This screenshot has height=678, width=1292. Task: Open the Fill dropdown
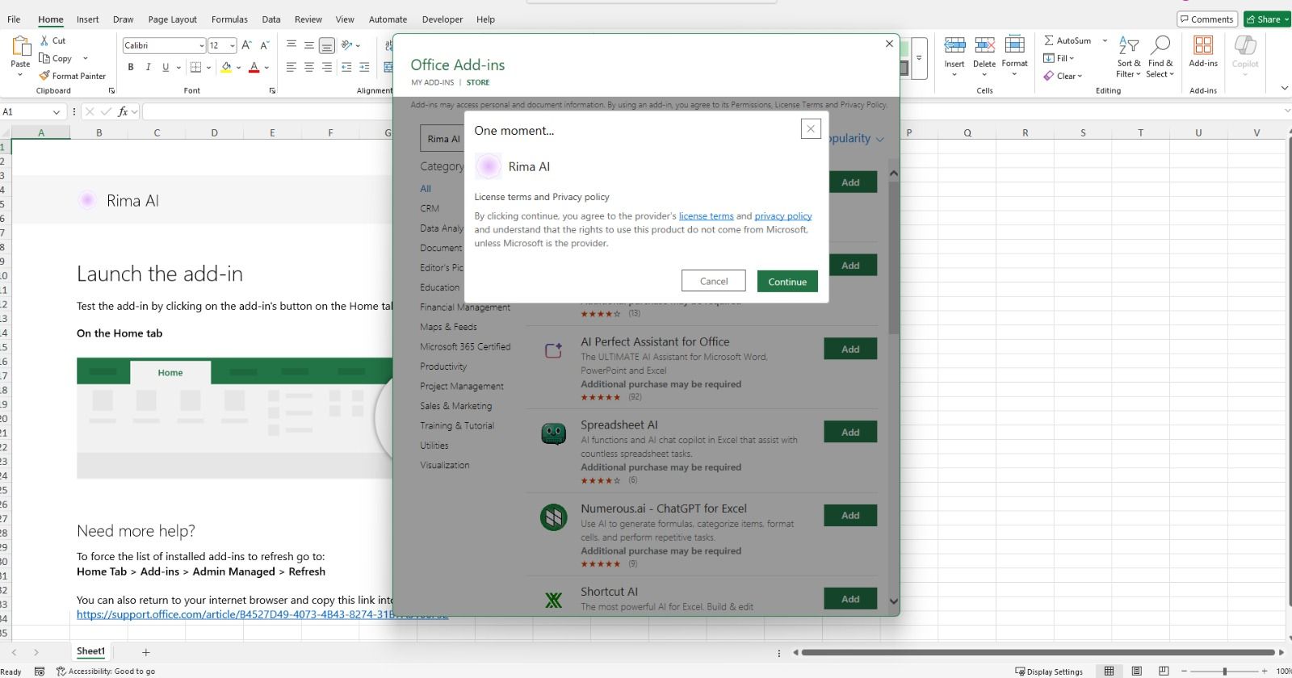[1059, 58]
